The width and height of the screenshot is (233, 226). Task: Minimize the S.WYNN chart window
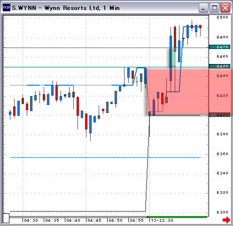(x=203, y=8)
